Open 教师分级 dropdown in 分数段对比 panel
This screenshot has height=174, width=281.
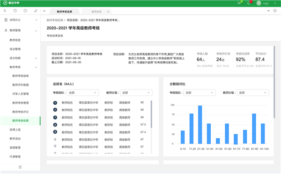(253, 93)
